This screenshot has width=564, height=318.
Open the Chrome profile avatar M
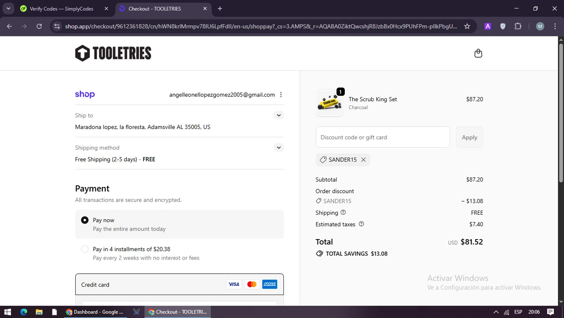click(540, 26)
